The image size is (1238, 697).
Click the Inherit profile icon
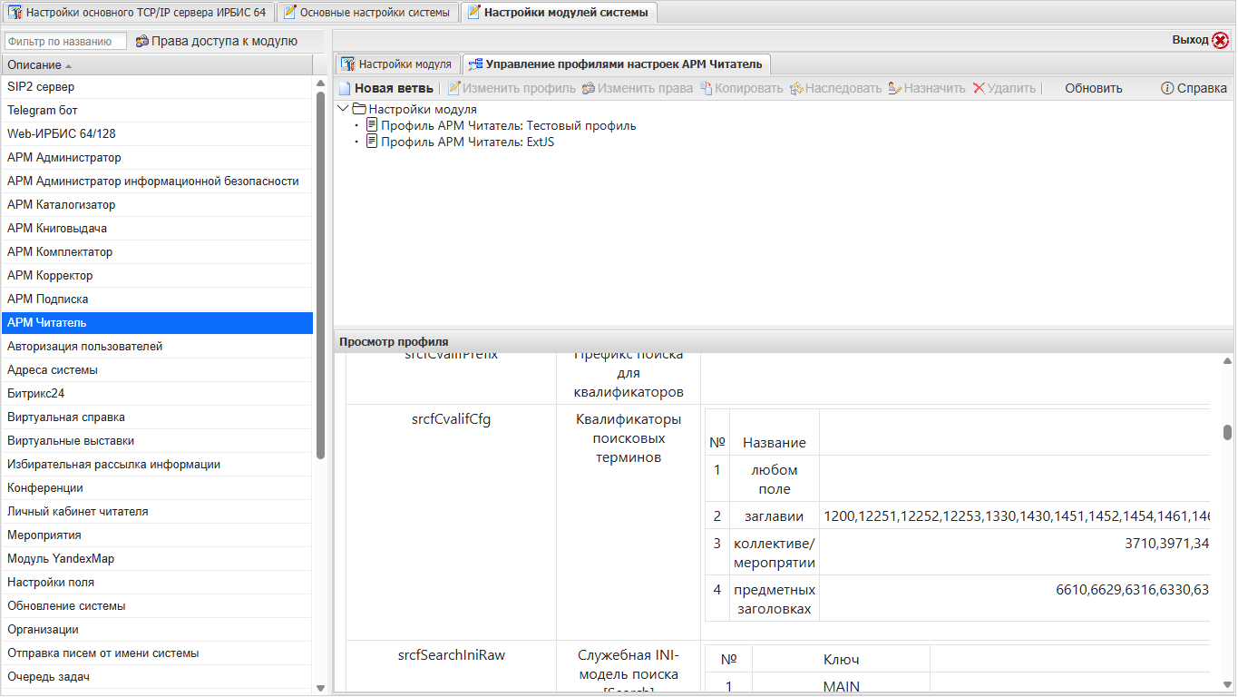tap(796, 88)
